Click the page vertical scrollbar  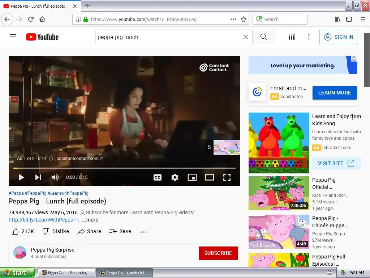click(x=367, y=60)
